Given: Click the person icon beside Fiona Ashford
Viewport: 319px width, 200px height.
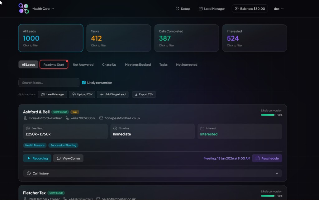Looking at the screenshot, I should 25,118.
